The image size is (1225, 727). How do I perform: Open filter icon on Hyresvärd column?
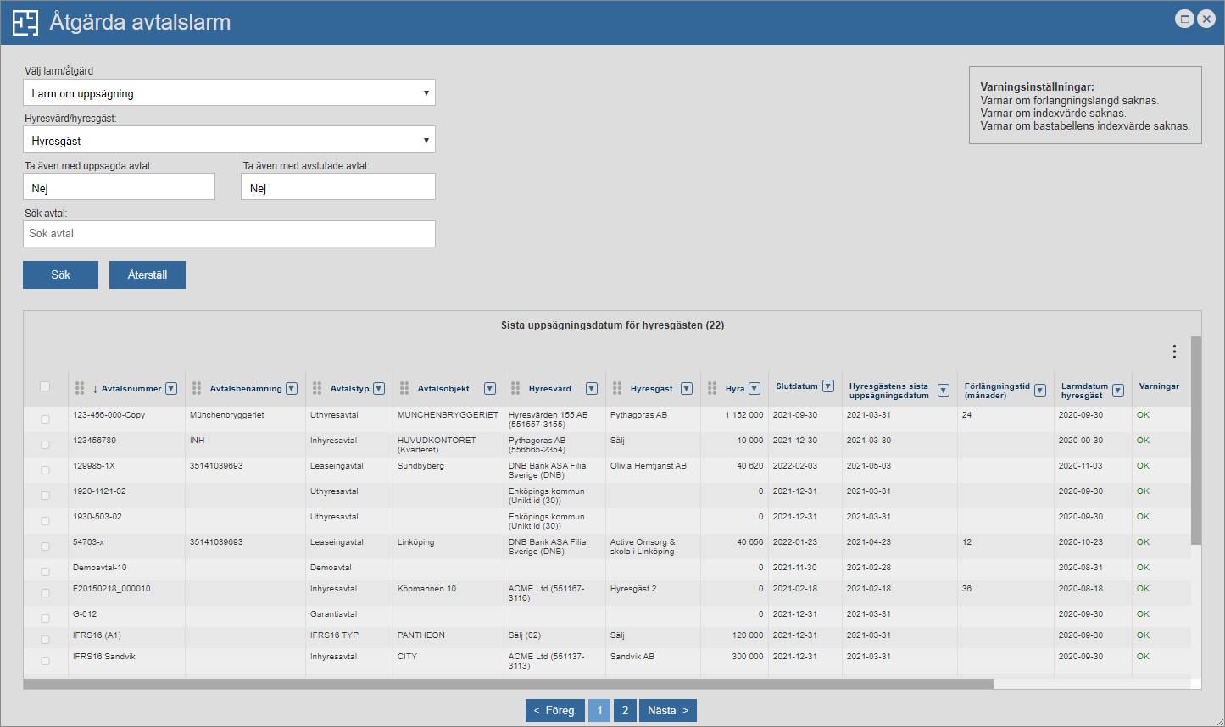coord(592,389)
